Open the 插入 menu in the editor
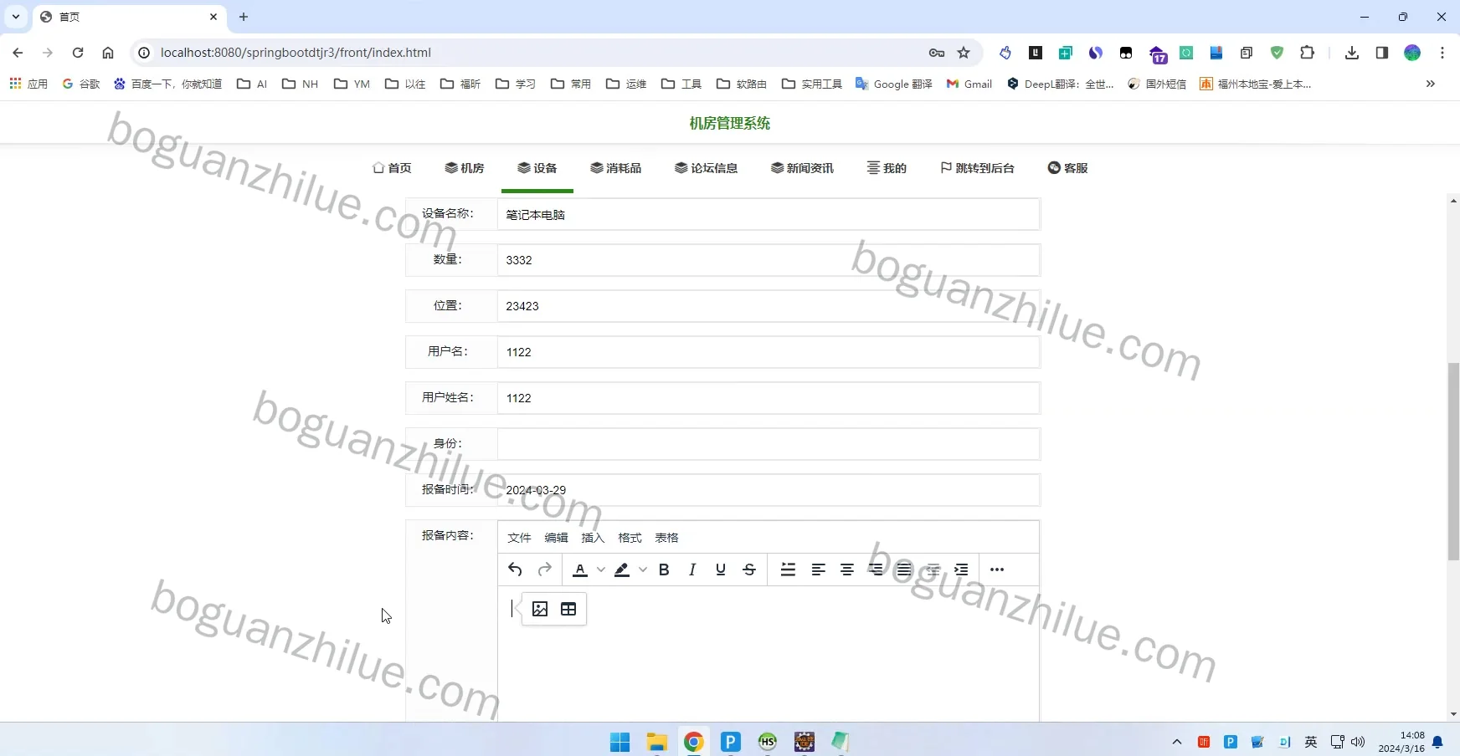This screenshot has height=756, width=1460. click(x=593, y=538)
